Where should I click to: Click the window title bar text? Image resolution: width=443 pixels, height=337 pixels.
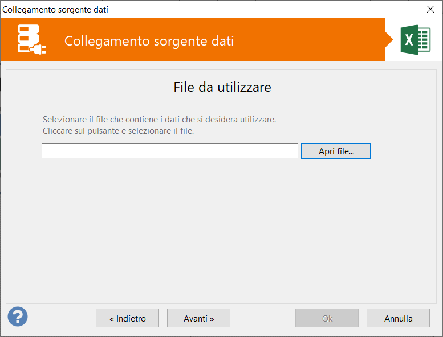pyautogui.click(x=55, y=9)
